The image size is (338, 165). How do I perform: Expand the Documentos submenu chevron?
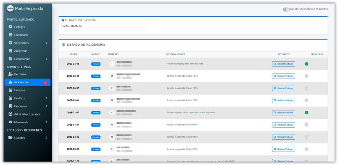pyautogui.click(x=46, y=59)
